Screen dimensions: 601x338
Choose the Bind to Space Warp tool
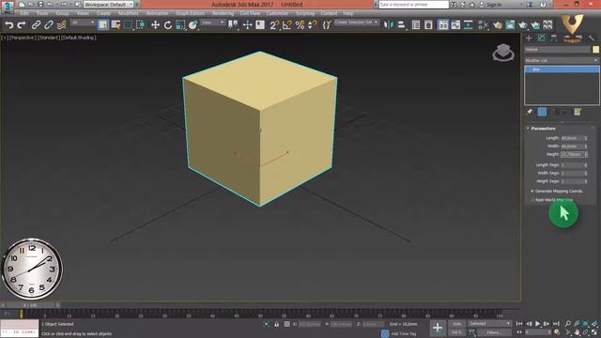coord(61,25)
